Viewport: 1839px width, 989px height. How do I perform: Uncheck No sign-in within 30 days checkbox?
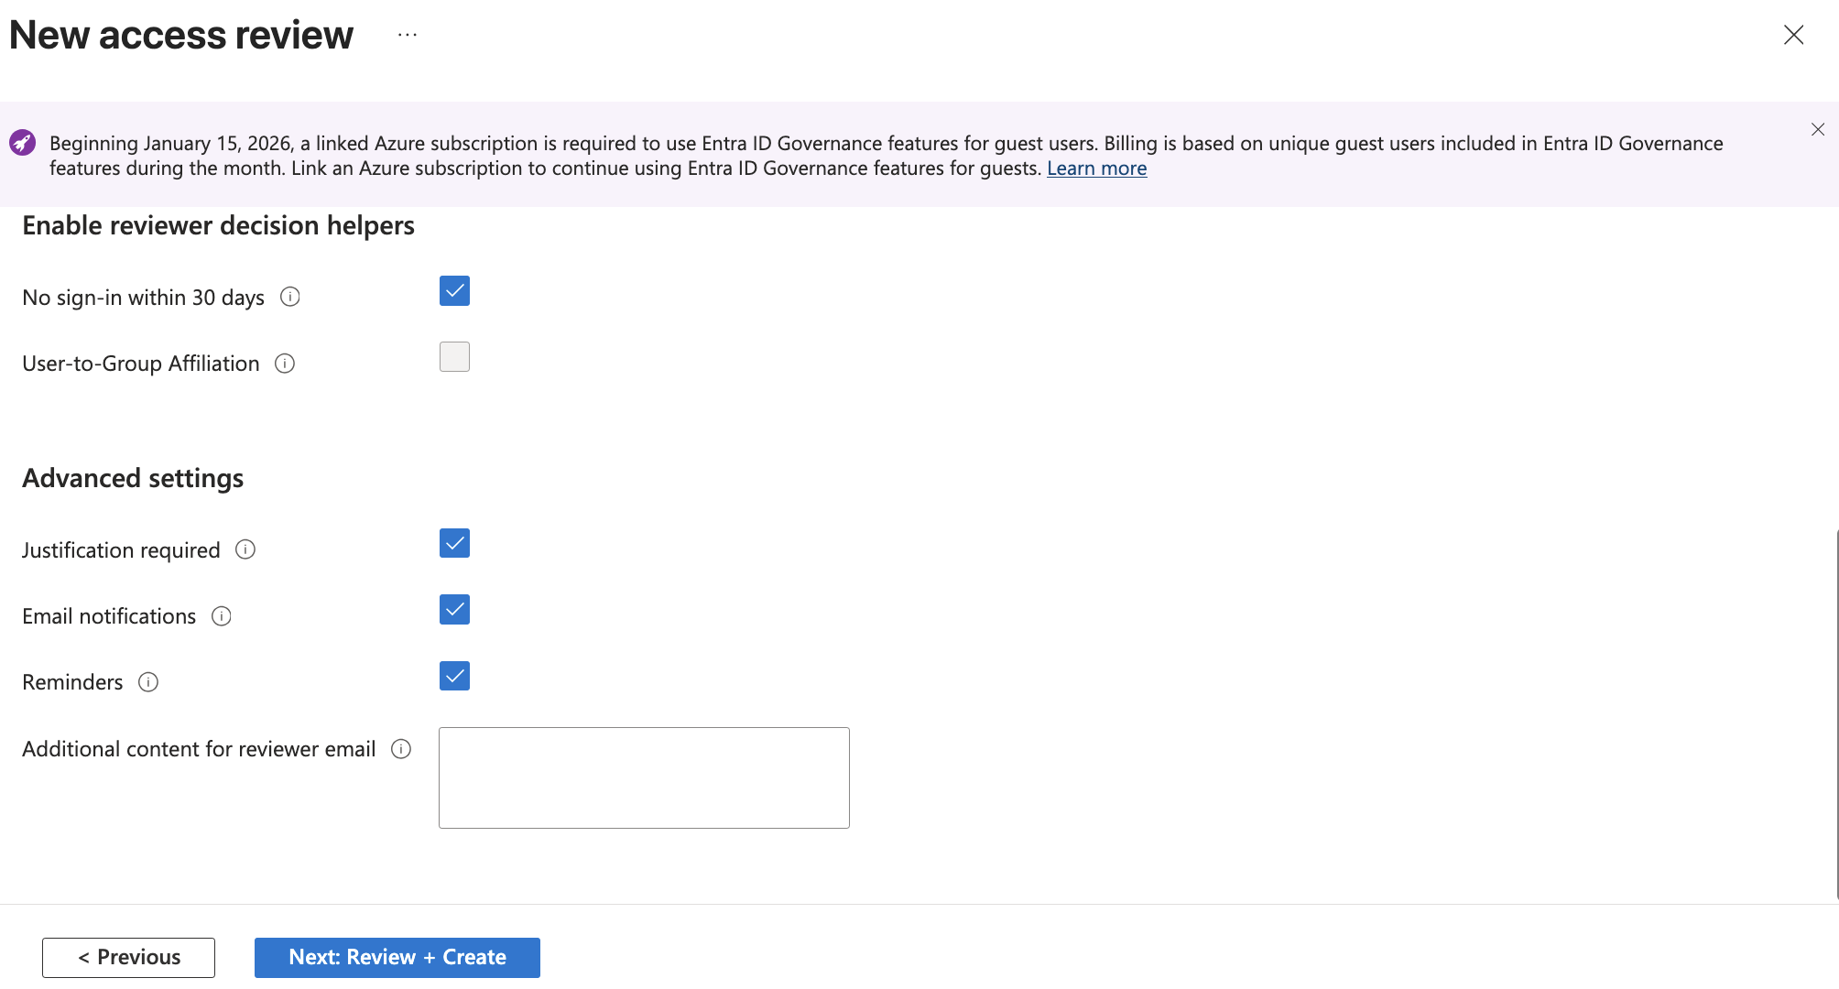click(454, 291)
